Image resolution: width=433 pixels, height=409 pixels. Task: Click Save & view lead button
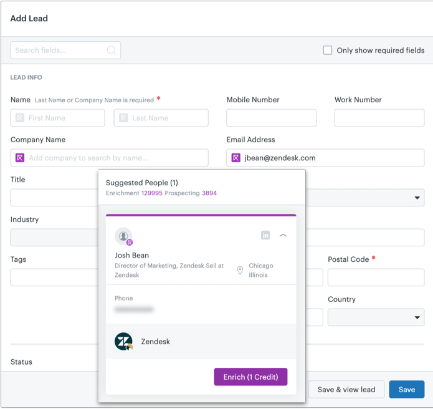click(x=346, y=390)
